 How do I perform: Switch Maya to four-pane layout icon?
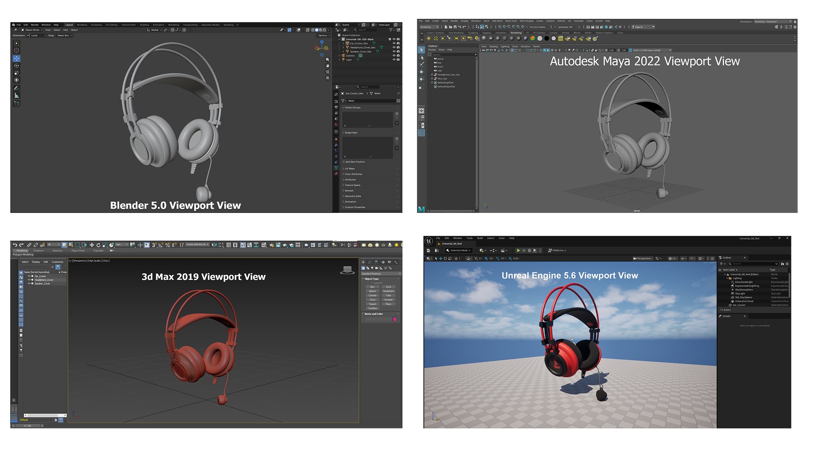pyautogui.click(x=421, y=118)
